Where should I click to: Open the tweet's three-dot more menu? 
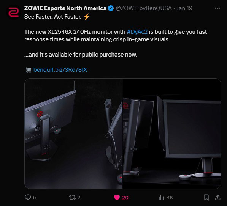point(217,8)
